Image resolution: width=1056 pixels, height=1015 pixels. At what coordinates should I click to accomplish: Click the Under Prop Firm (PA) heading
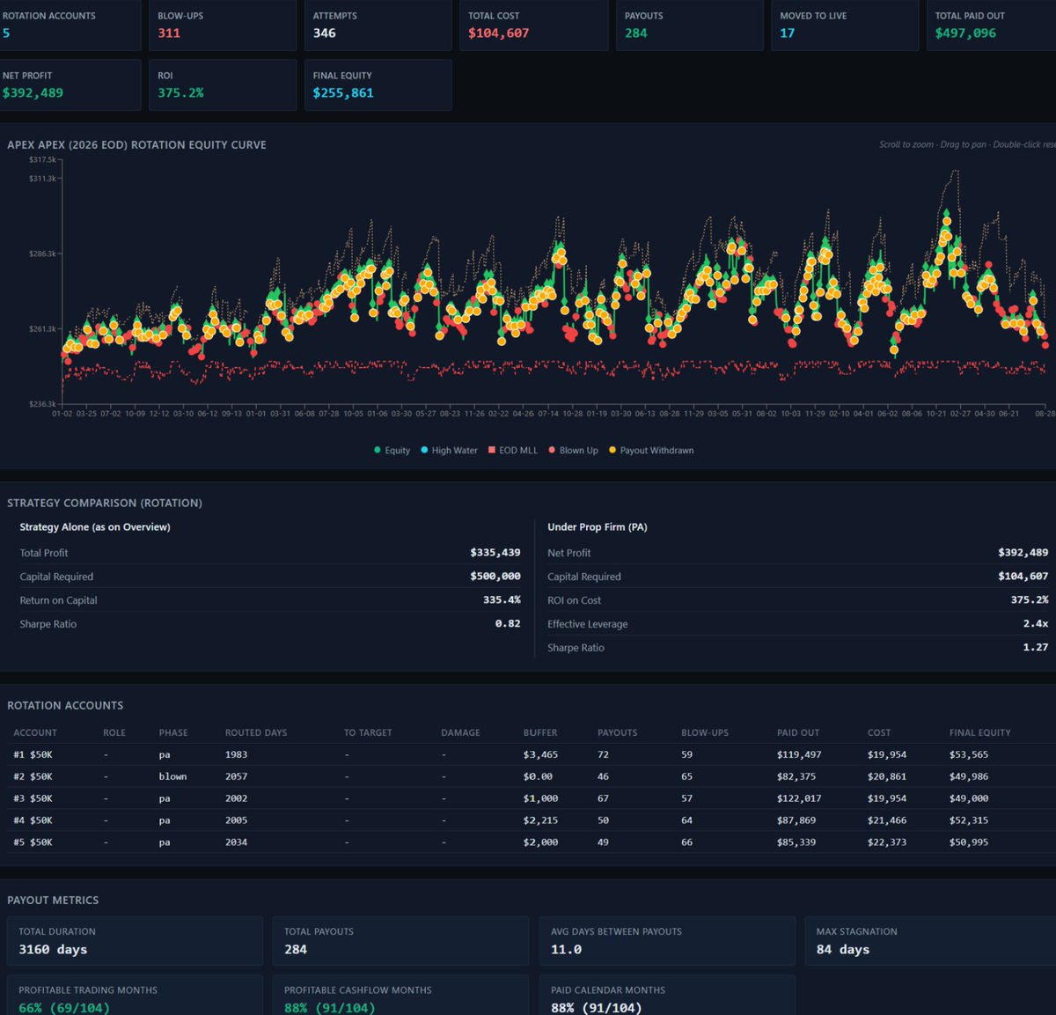pyautogui.click(x=598, y=527)
